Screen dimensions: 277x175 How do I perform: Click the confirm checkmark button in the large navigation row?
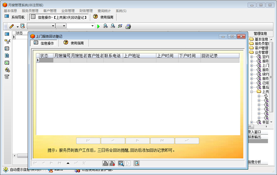click(187, 141)
